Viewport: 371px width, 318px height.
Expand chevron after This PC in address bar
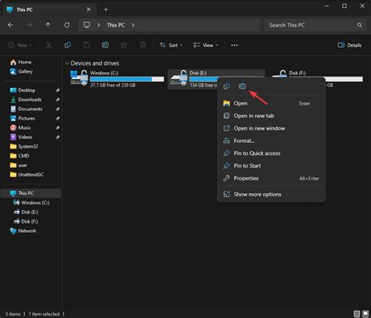tap(133, 25)
